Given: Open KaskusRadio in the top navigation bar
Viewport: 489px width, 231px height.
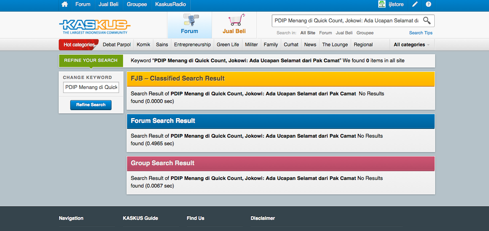Looking at the screenshot, I should pyautogui.click(x=171, y=4).
